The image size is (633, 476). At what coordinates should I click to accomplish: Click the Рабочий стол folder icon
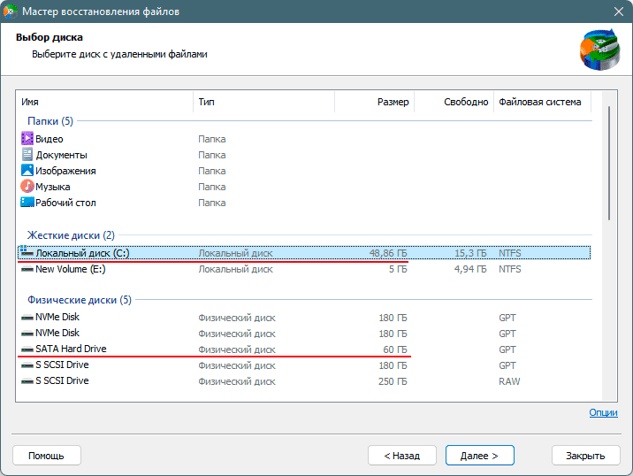27,202
